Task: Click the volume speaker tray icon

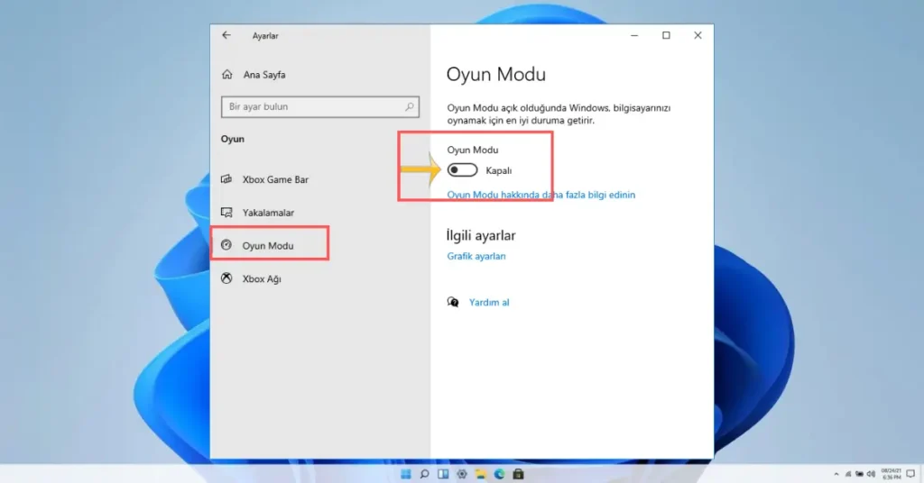Action: click(871, 474)
